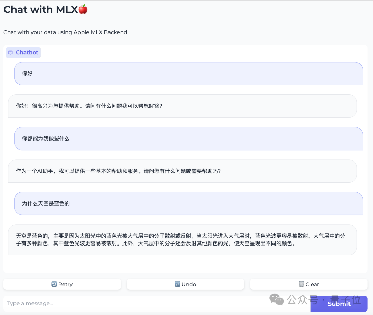Screen dimensions: 373x315
Task: Click the red apple emoji in the title
Action: tap(83, 9)
